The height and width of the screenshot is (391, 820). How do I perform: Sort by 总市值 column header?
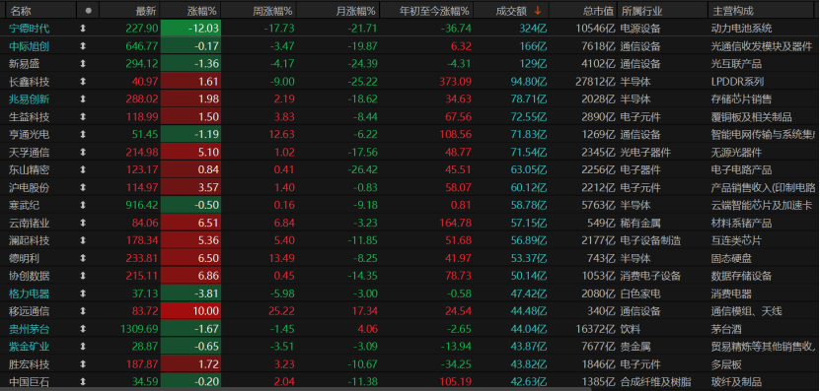[x=598, y=11]
